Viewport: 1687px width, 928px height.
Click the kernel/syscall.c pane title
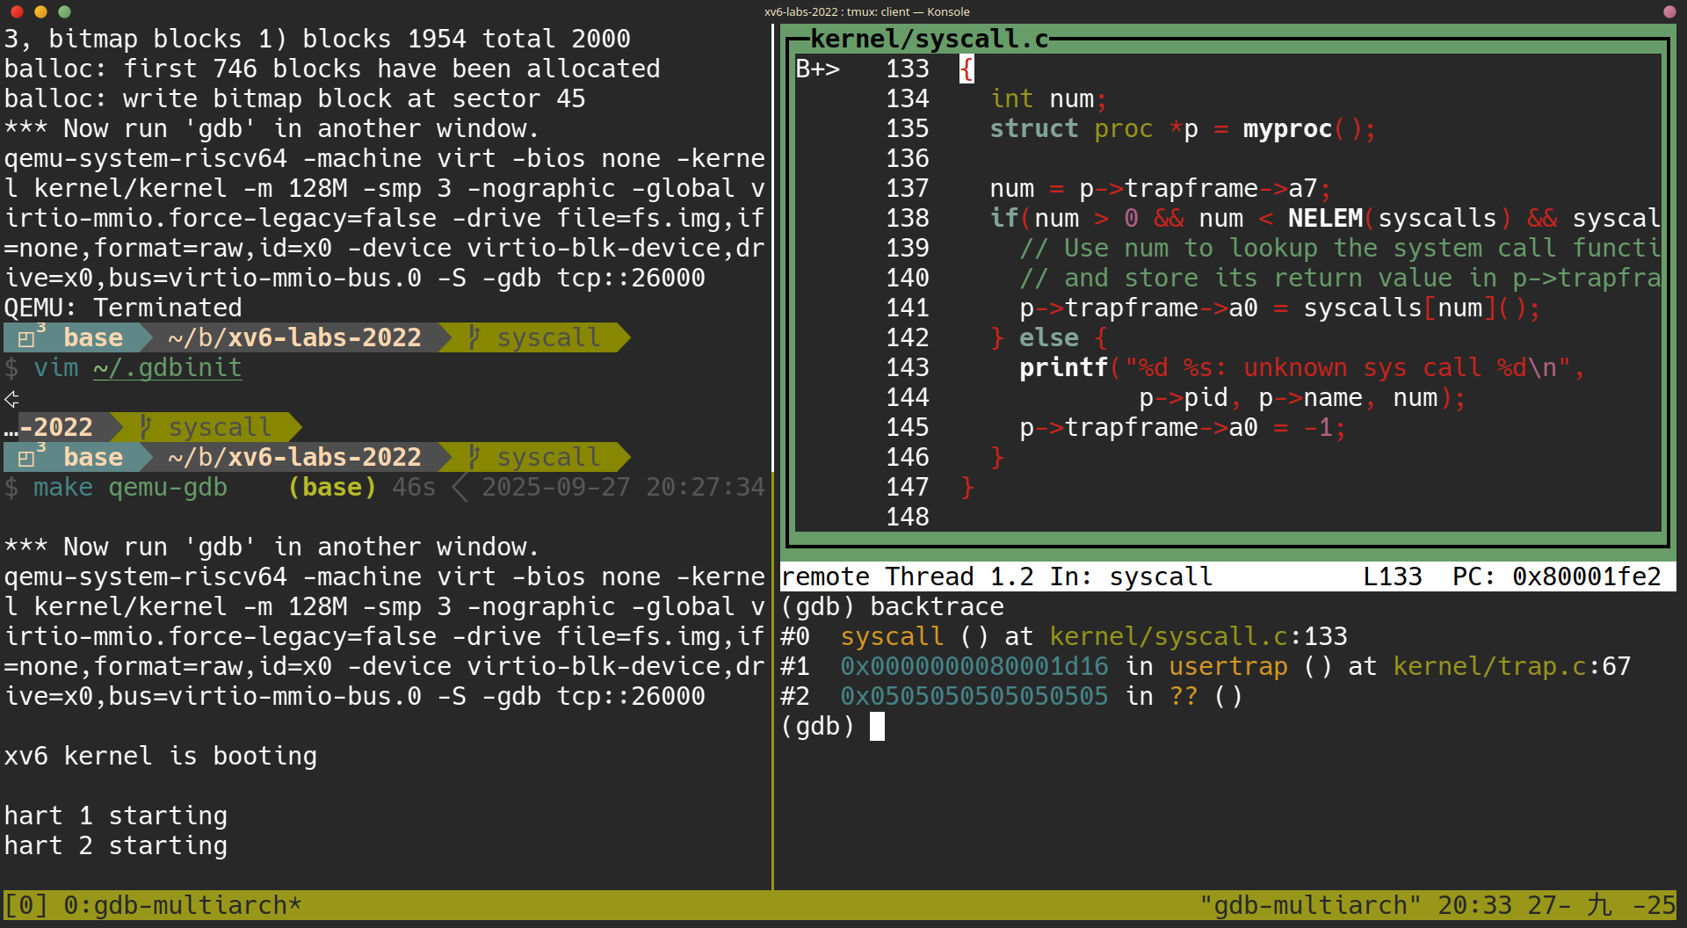(x=927, y=38)
